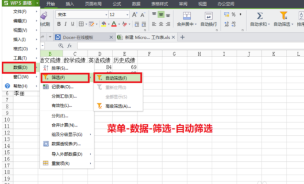Click the fx insert function icon

click(70, 45)
